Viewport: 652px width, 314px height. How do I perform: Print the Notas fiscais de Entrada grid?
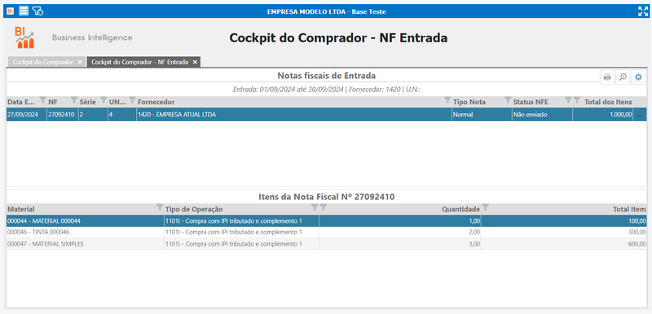pyautogui.click(x=607, y=76)
